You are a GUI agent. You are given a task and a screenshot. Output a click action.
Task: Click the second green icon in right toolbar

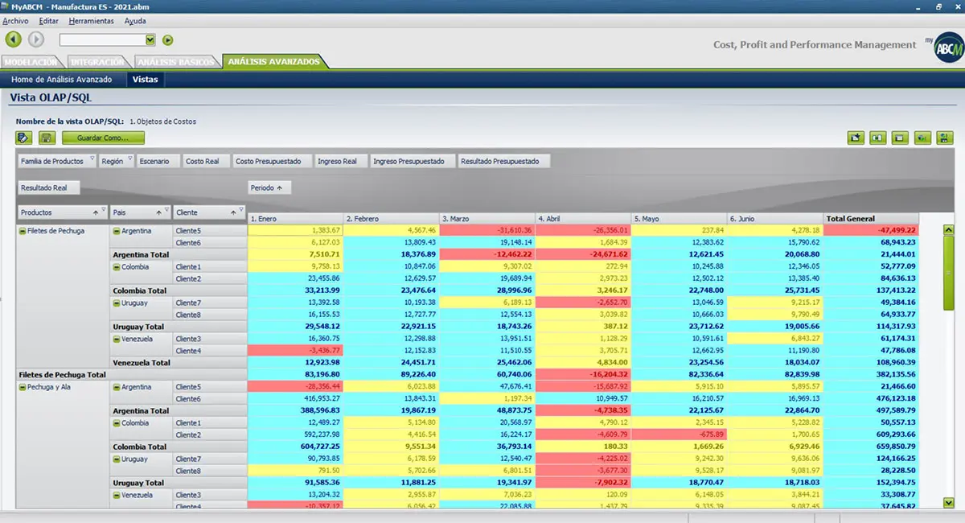click(878, 138)
